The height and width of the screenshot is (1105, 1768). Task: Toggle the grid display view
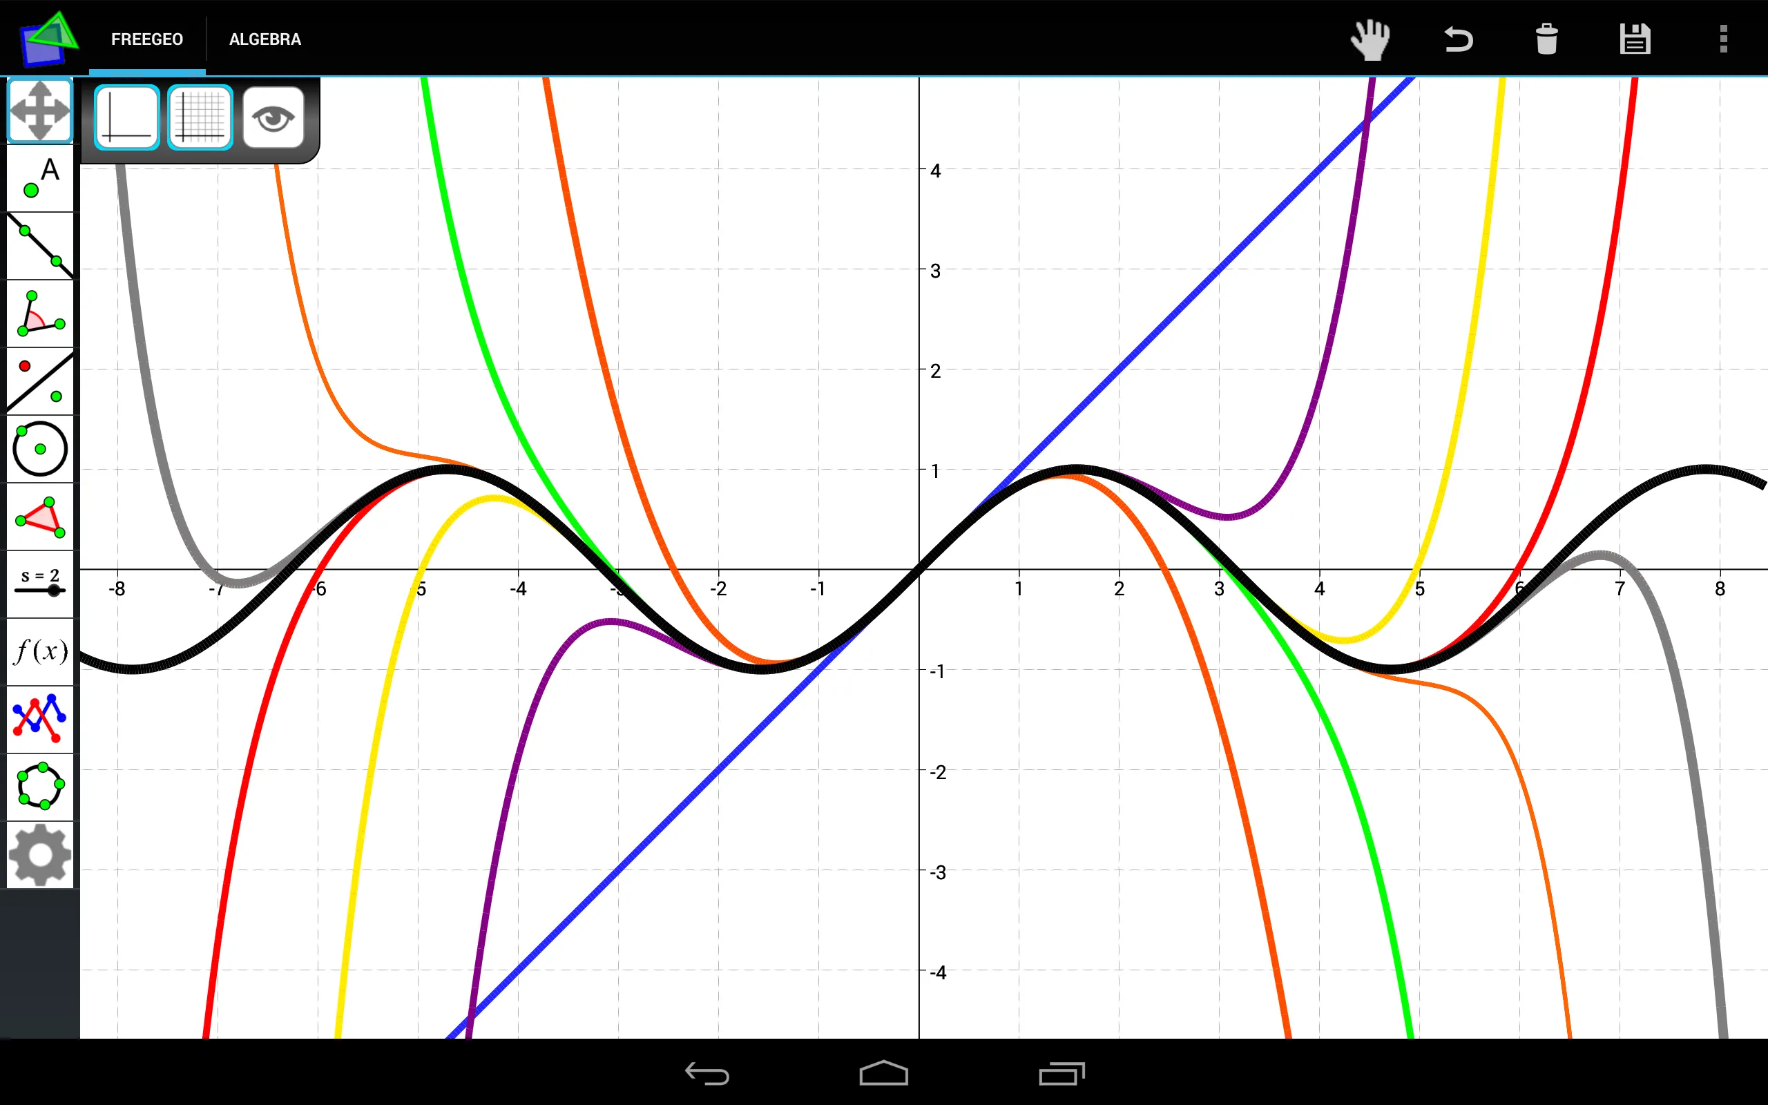coord(200,116)
